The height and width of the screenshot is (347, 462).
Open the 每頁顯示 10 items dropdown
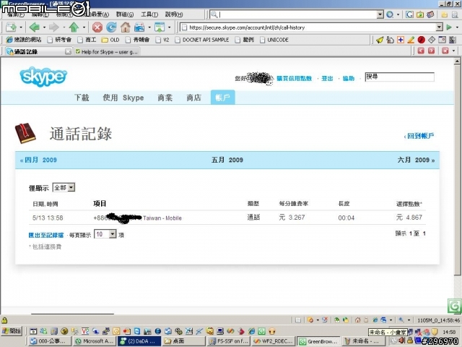[x=105, y=234]
